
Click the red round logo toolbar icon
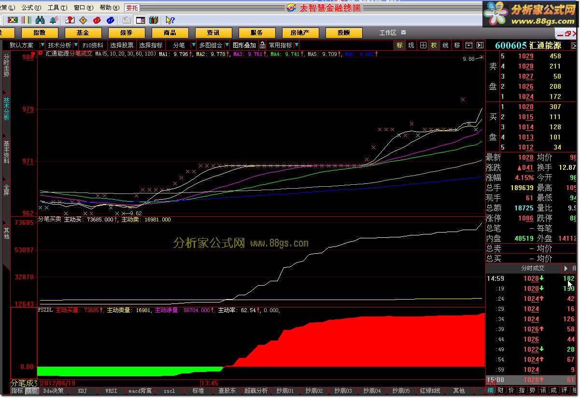[x=97, y=20]
